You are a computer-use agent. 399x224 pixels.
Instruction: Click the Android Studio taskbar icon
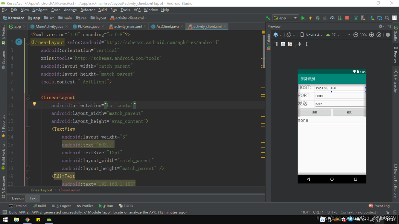point(49,219)
